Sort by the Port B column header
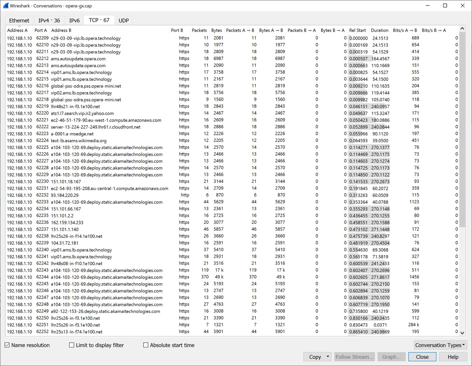 180,30
